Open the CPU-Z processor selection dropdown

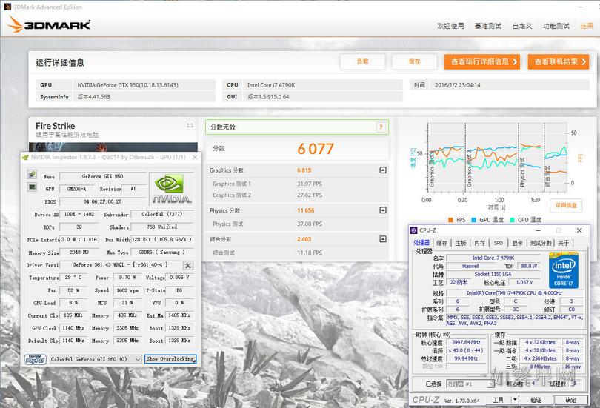click(470, 384)
